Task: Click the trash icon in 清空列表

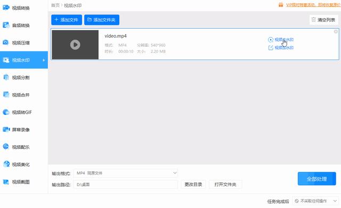Action: [x=313, y=20]
